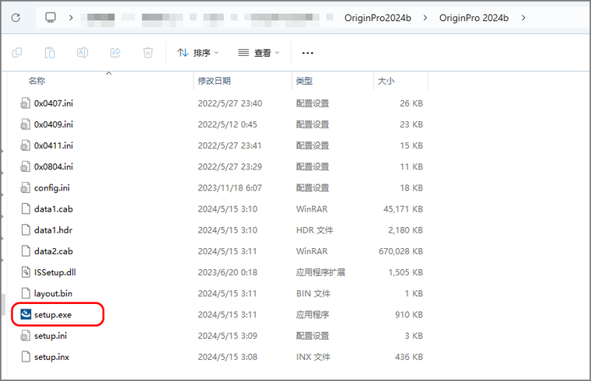Image resolution: width=591 pixels, height=381 pixels.
Task: Select the file name 0x0411.ini
Action: [54, 145]
